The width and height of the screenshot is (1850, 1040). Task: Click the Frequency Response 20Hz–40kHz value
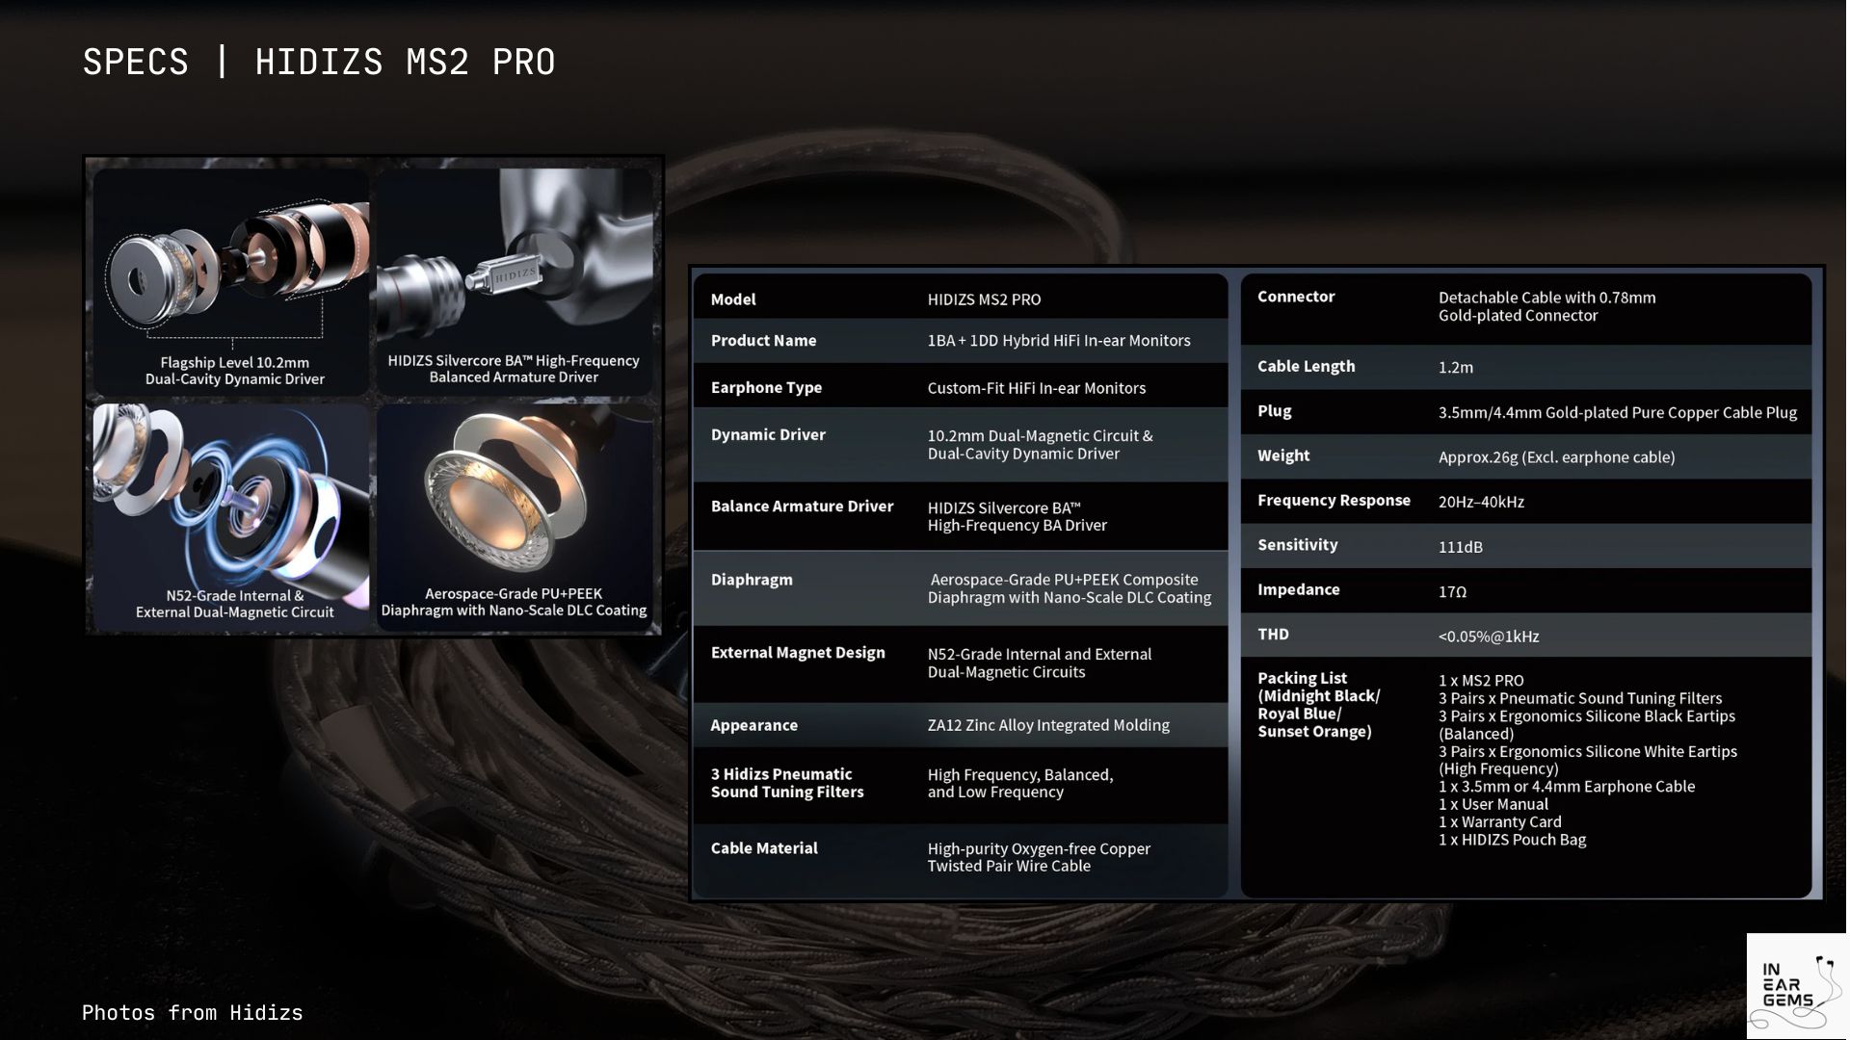point(1481,502)
